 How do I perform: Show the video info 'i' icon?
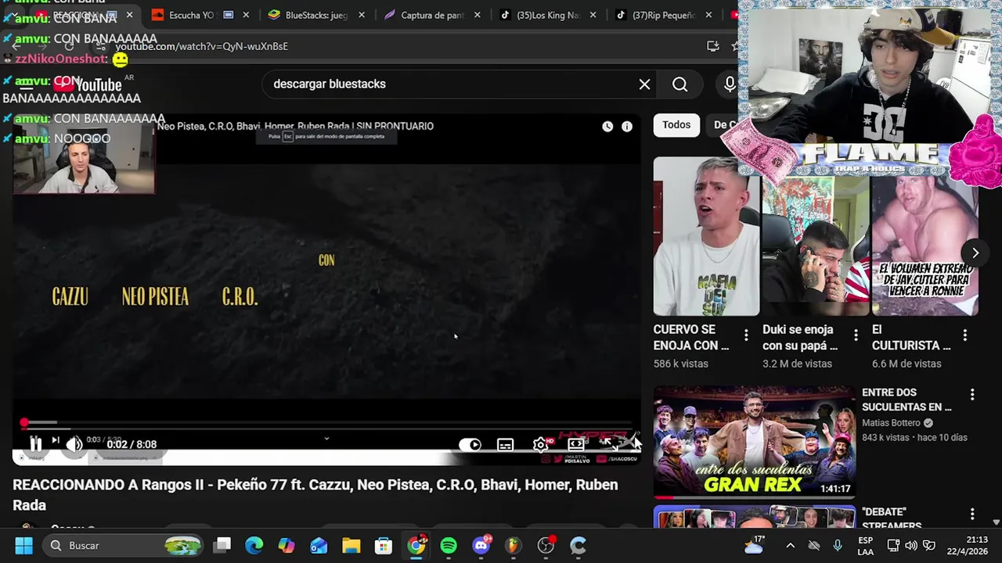pyautogui.click(x=627, y=126)
